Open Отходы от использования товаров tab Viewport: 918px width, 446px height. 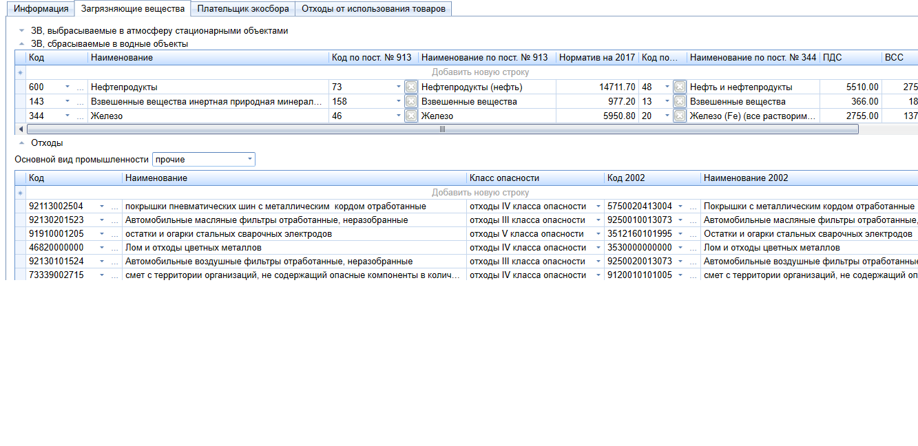[373, 9]
